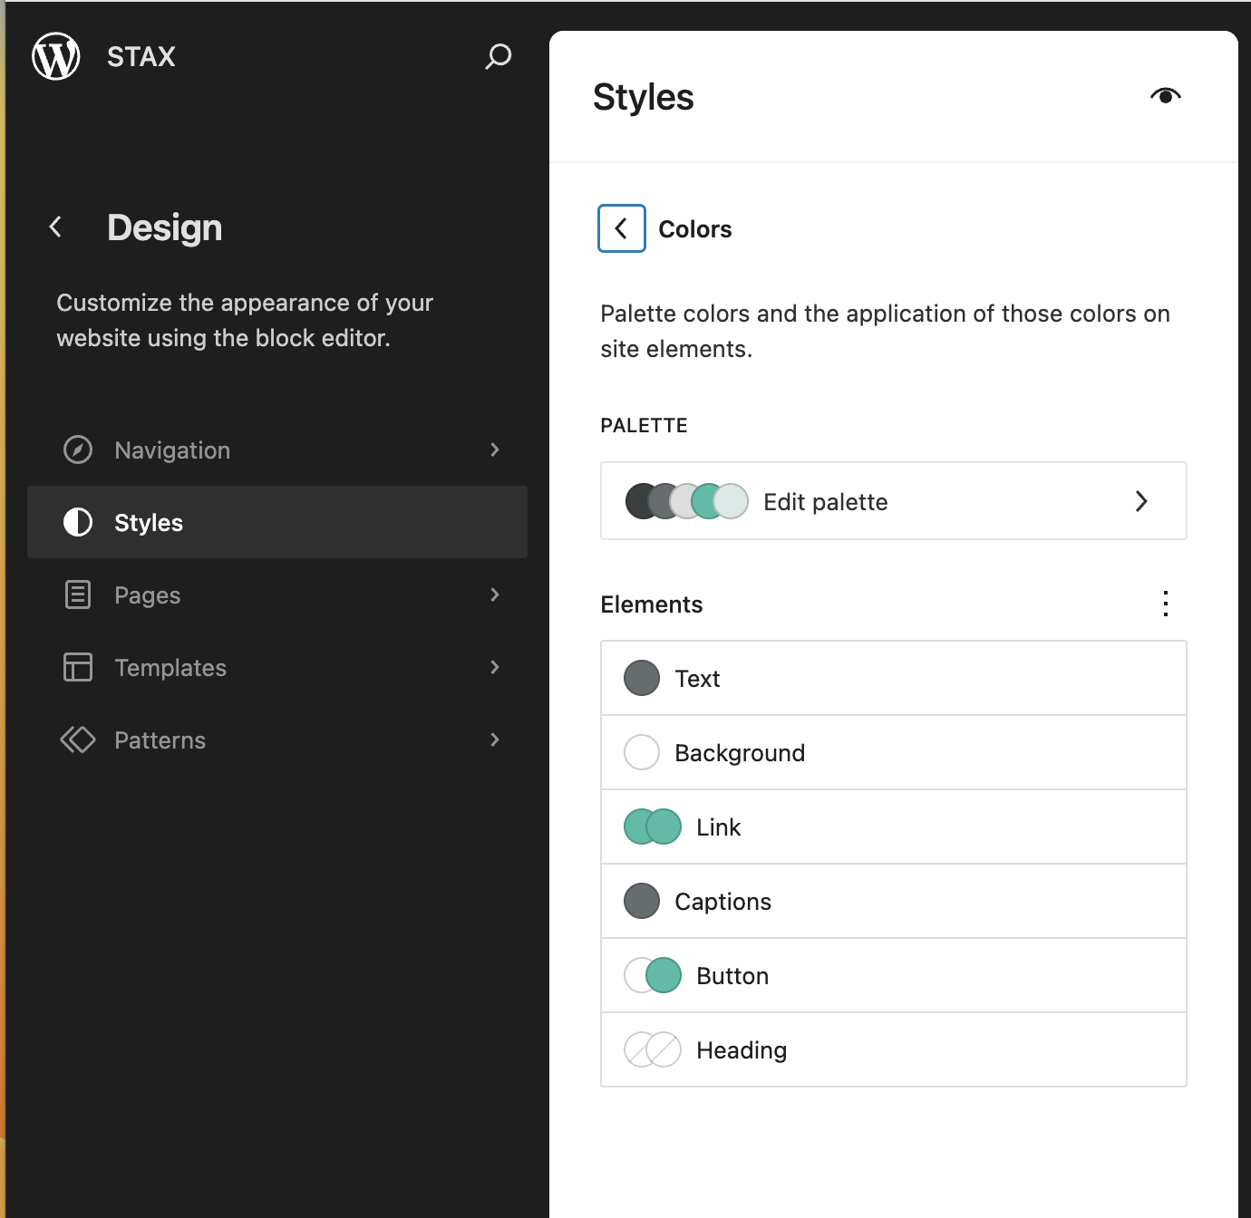Viewport: 1251px width, 1218px height.
Task: Click the Link teal color swatches
Action: 653,826
